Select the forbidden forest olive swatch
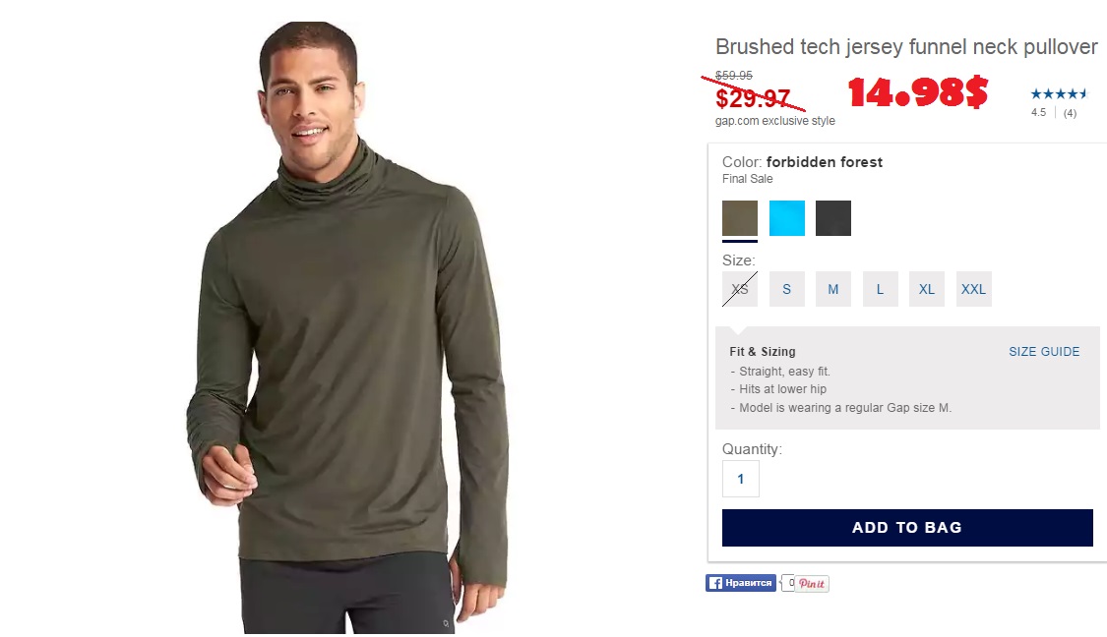 (x=740, y=218)
